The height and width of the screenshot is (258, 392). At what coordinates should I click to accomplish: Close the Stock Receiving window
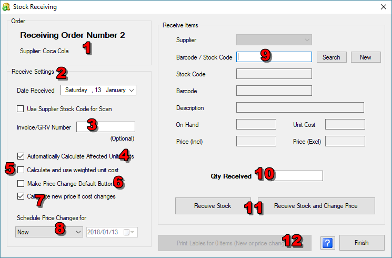tap(383, 7)
